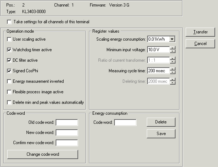Enable Take settings for all channels checkbox

click(x=9, y=22)
